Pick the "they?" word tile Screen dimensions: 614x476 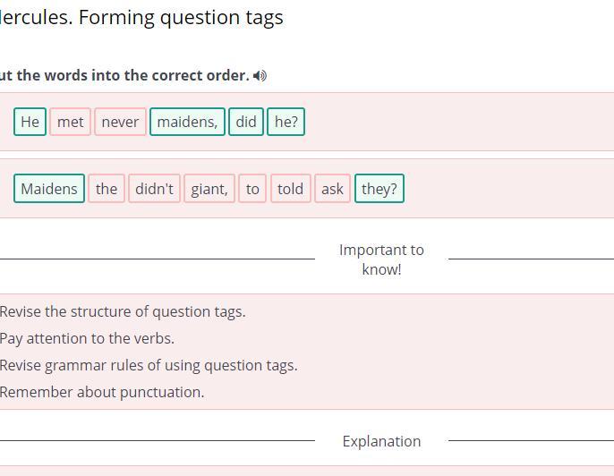379,189
